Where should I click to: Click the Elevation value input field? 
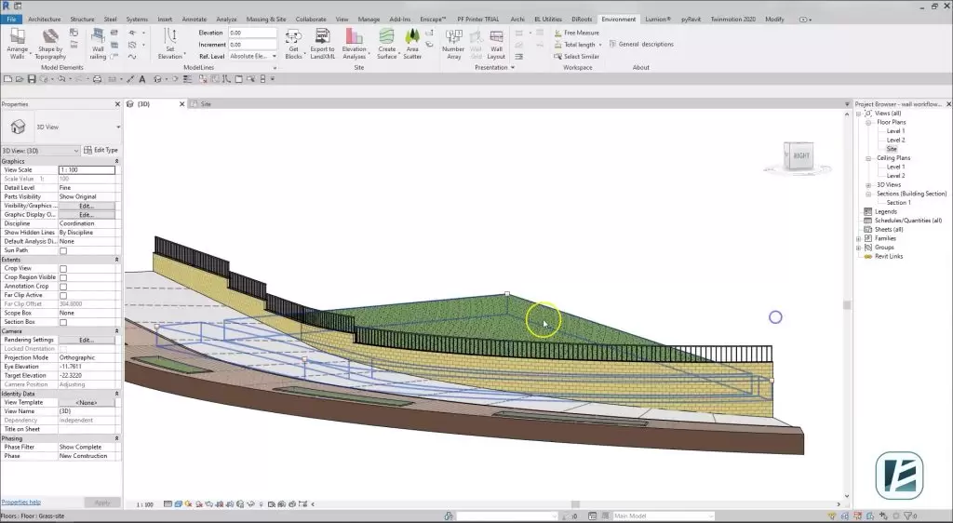253,33
